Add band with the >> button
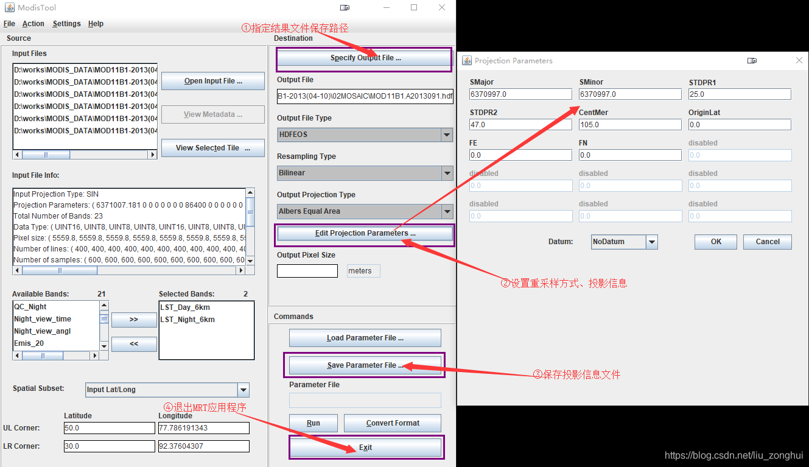Screen dimensions: 809x467 click(134, 320)
